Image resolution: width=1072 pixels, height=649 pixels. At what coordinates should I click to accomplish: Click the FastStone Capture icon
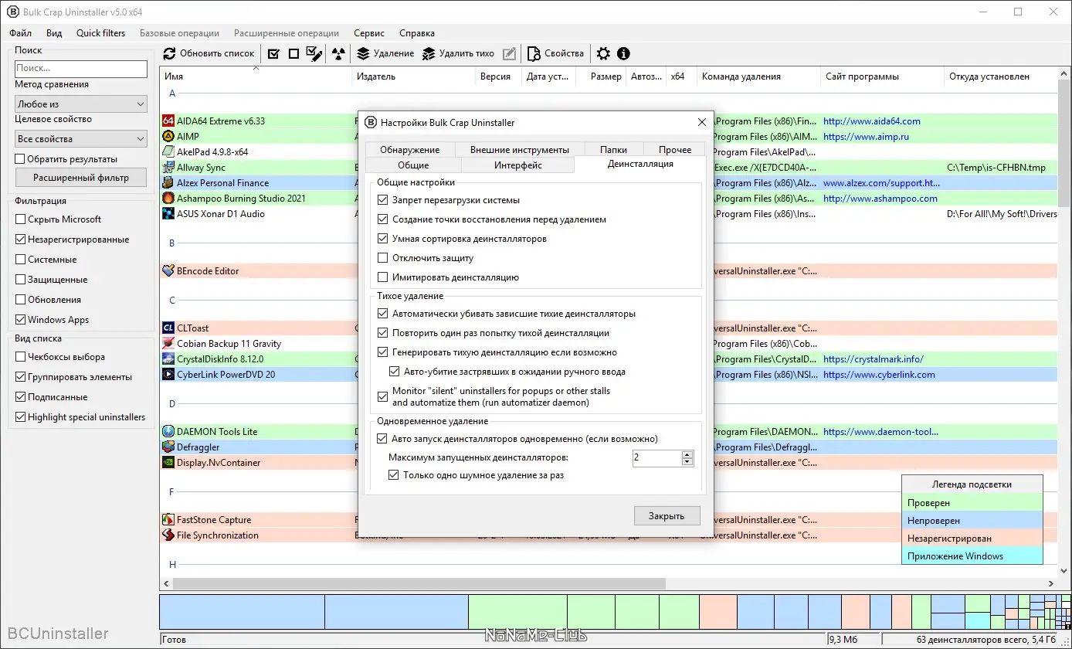(x=169, y=520)
